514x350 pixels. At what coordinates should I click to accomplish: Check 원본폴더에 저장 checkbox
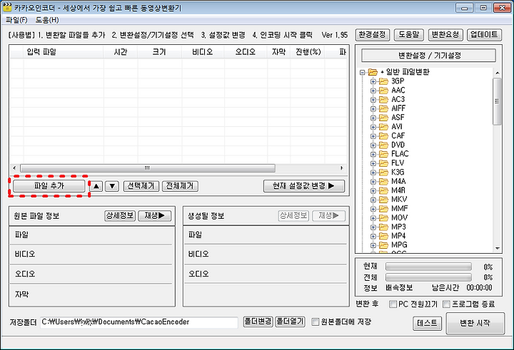[x=315, y=321]
